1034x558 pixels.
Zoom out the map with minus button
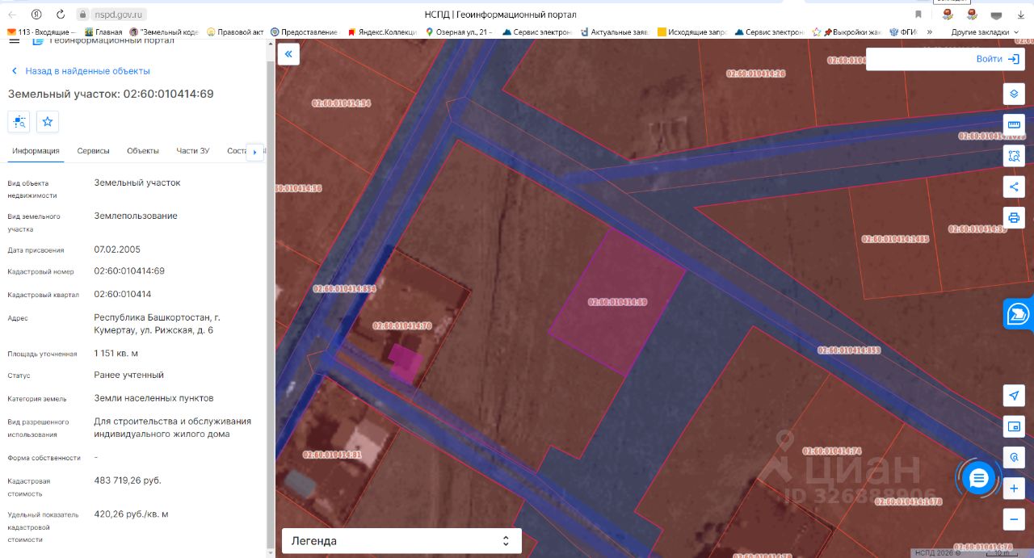point(1014,519)
